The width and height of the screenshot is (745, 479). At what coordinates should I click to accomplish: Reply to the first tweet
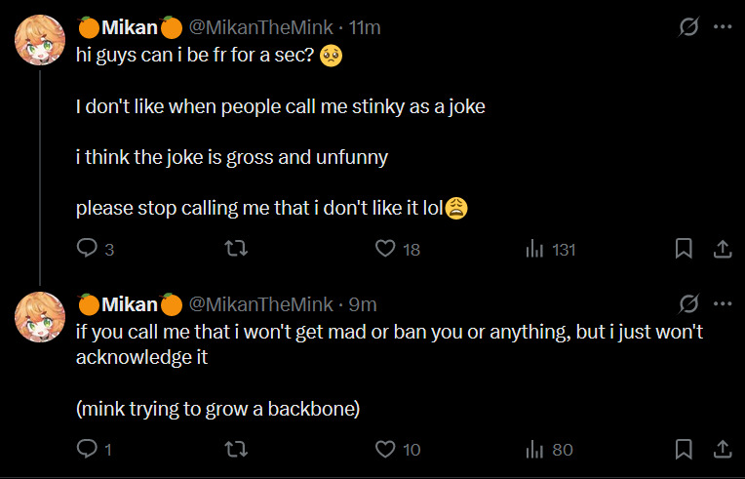(x=87, y=249)
